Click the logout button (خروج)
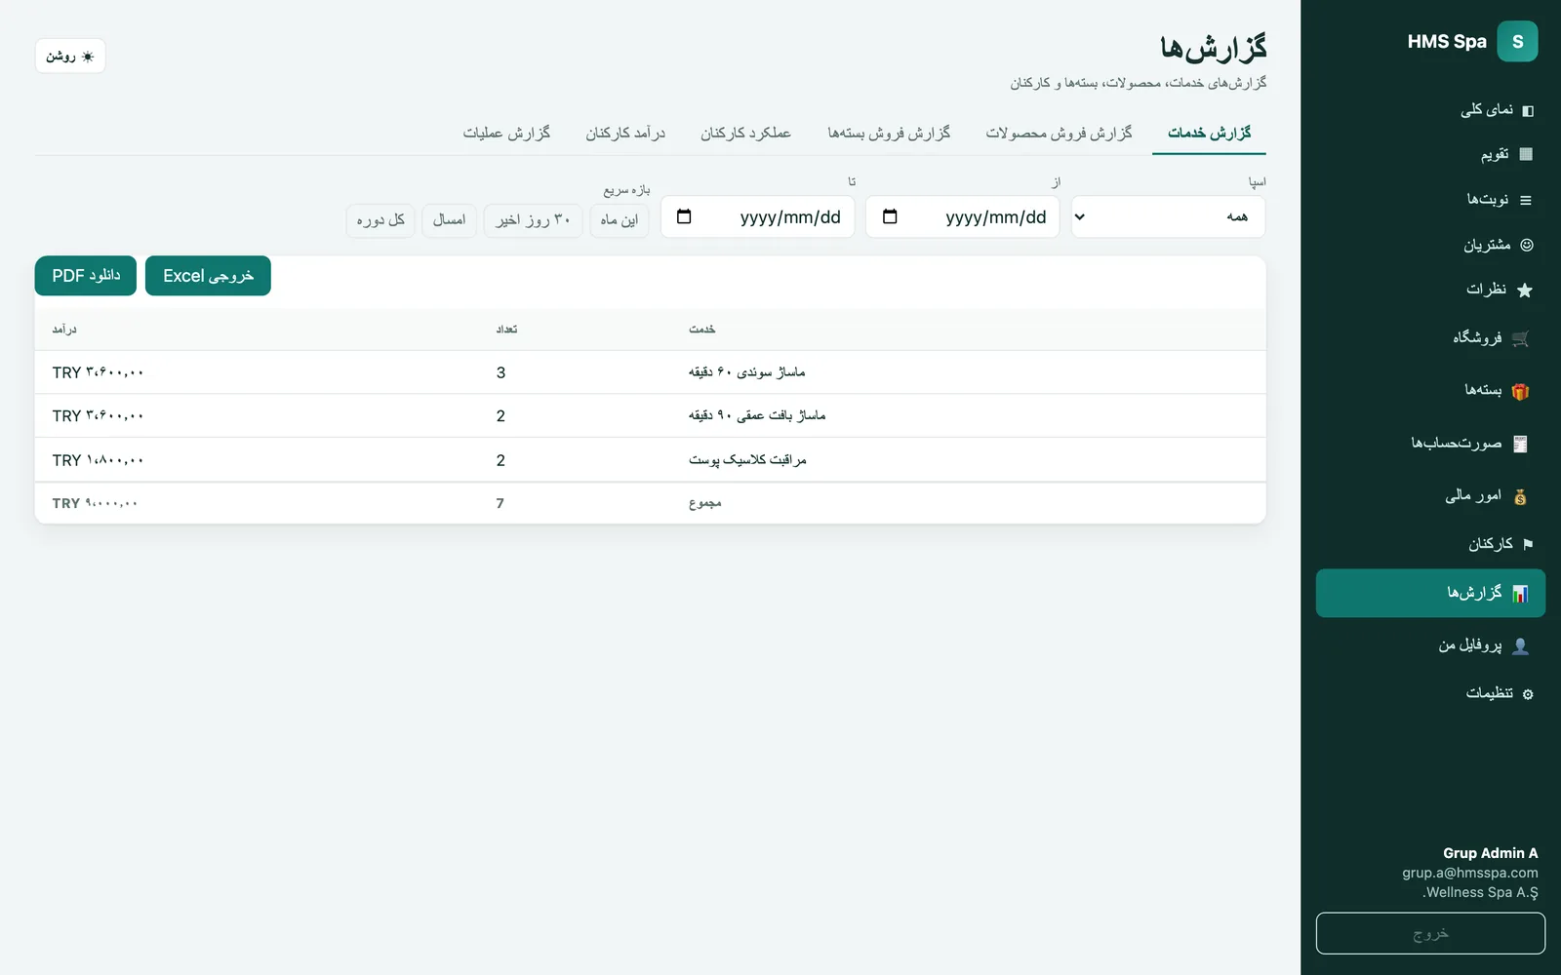 tap(1430, 933)
